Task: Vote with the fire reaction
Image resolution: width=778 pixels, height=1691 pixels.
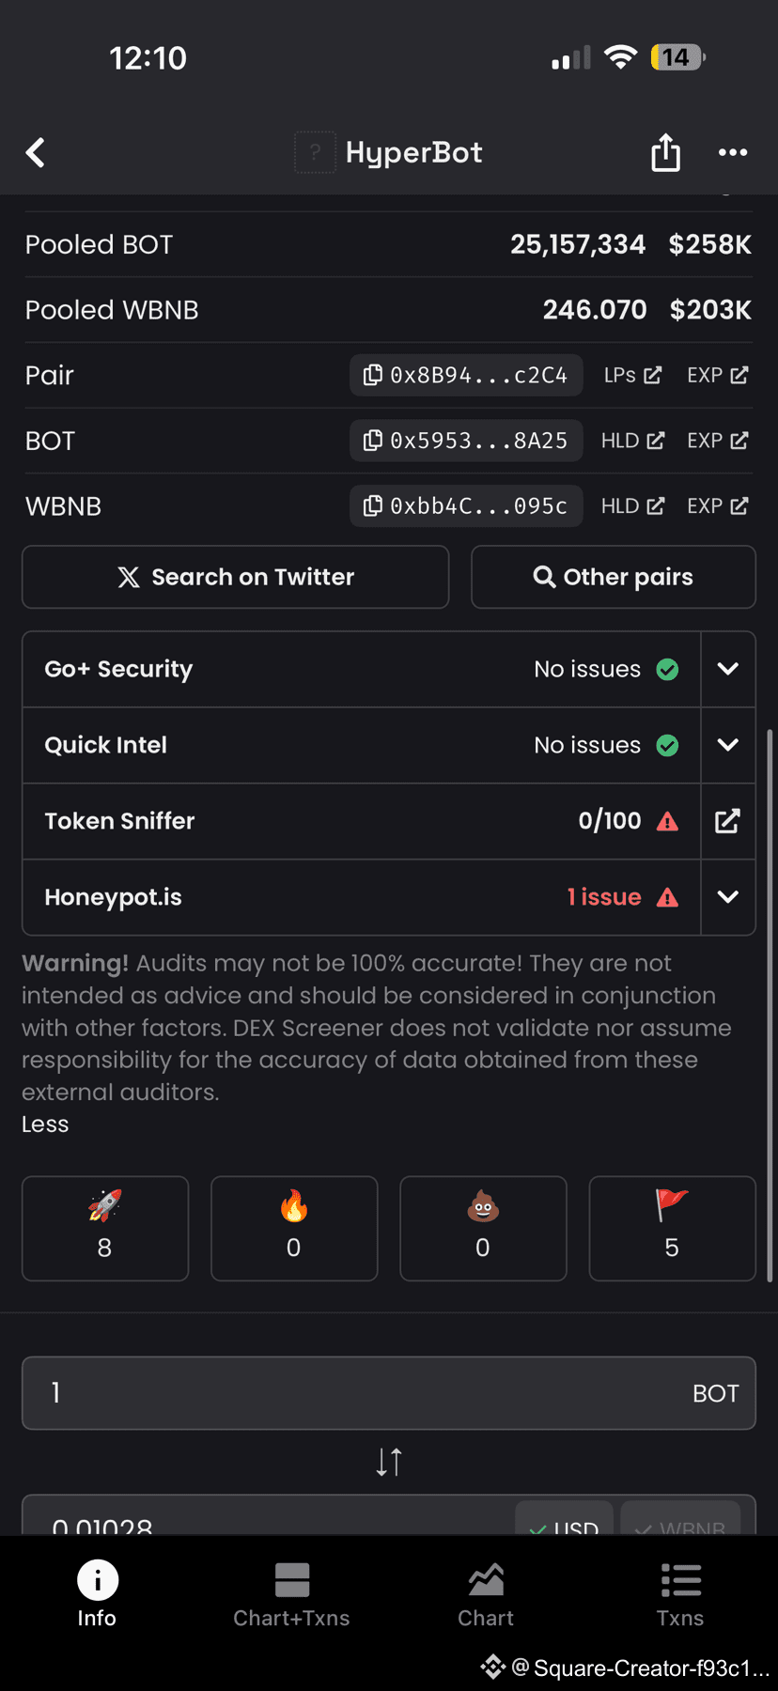Action: (294, 1228)
